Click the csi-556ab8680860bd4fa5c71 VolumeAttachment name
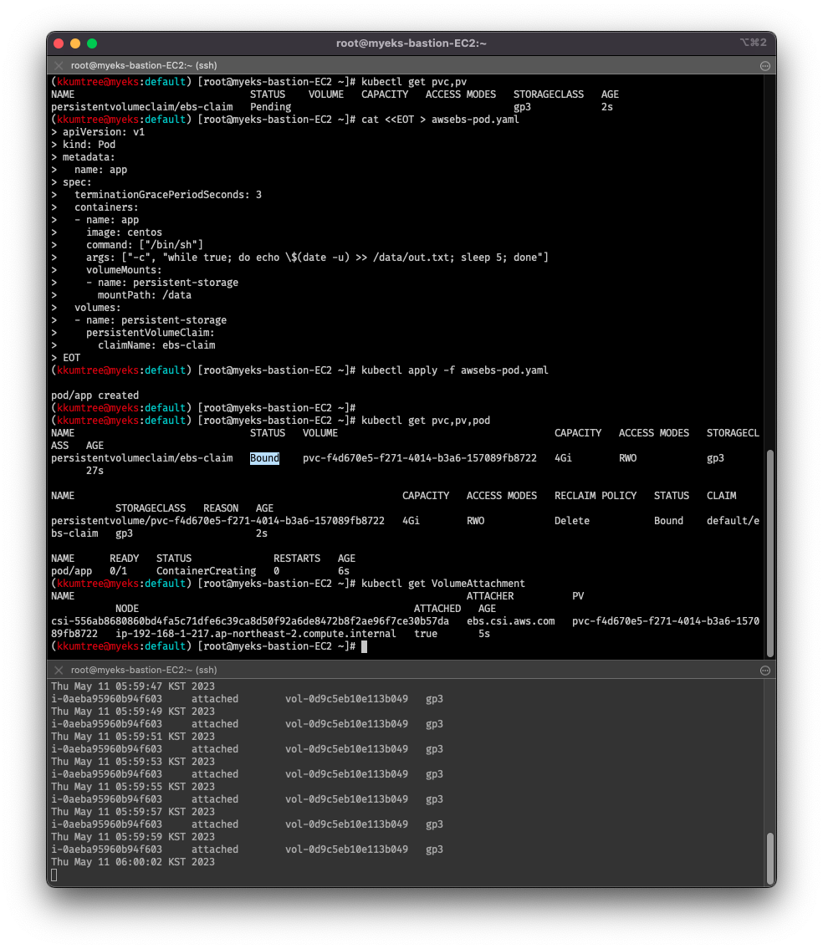 tap(250, 621)
